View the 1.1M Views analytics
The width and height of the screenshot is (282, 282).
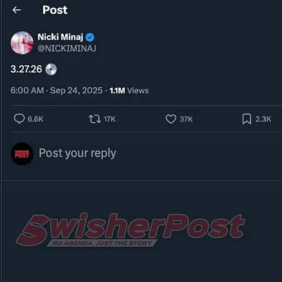(x=129, y=91)
